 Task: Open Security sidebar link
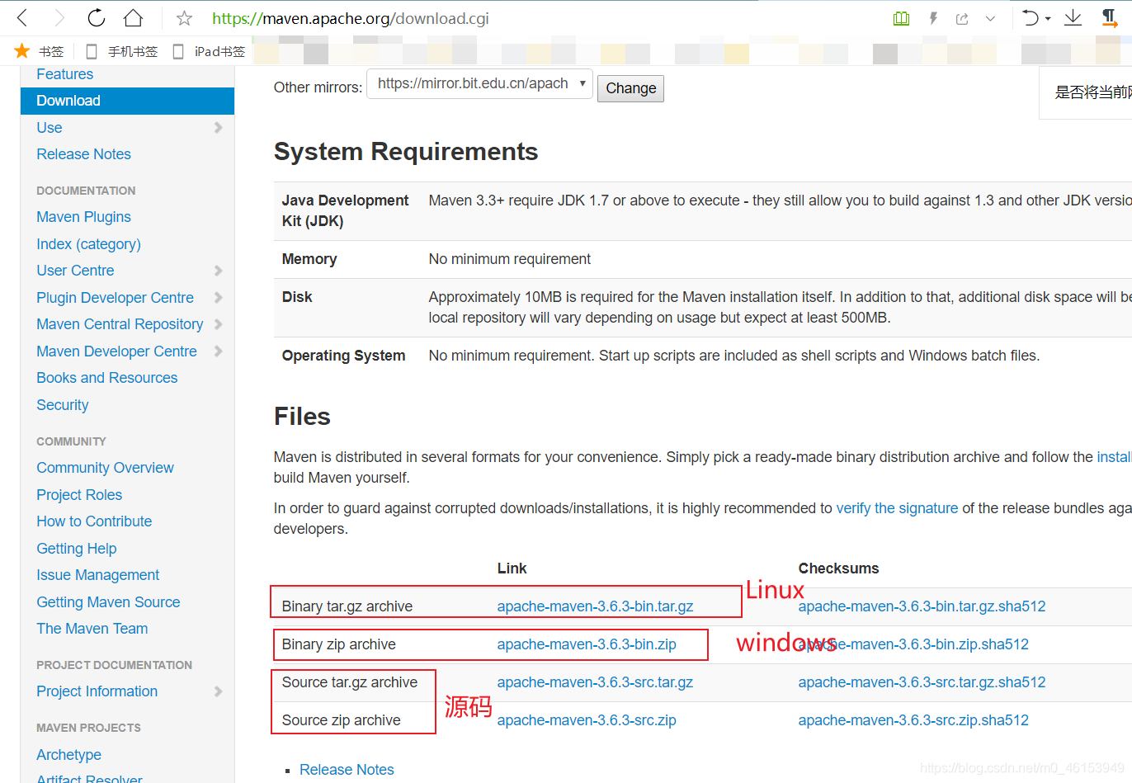pos(62,405)
